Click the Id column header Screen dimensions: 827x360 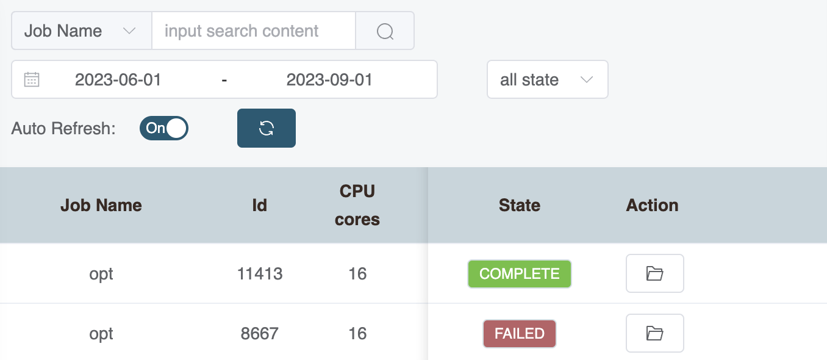[260, 206]
